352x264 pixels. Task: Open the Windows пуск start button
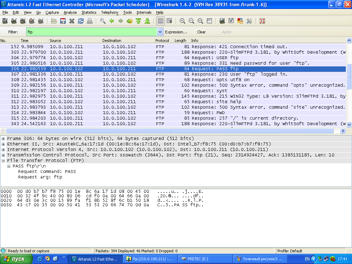click(x=16, y=259)
